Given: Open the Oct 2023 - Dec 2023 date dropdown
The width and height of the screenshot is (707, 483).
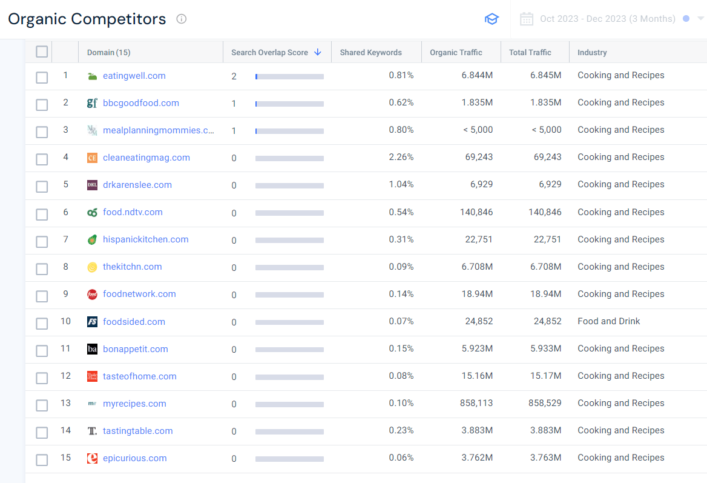Looking at the screenshot, I should pyautogui.click(x=607, y=19).
